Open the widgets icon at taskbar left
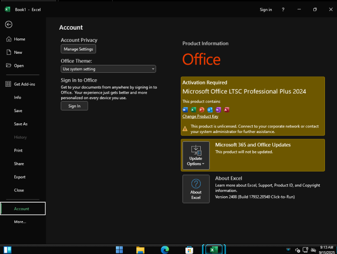The width and height of the screenshot is (337, 254). 7,250
